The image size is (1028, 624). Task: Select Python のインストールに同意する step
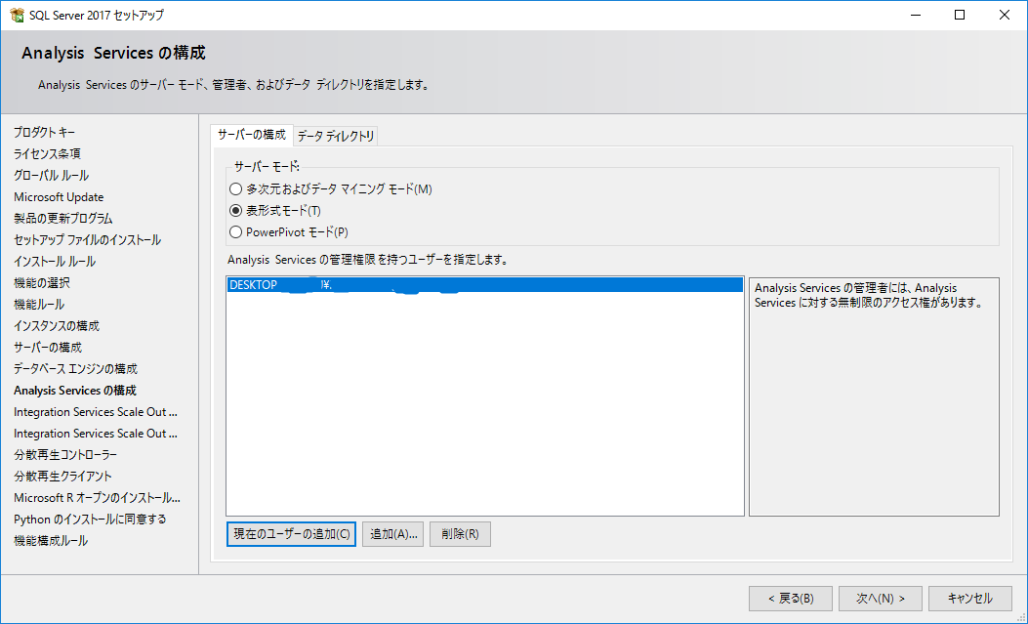(x=90, y=520)
